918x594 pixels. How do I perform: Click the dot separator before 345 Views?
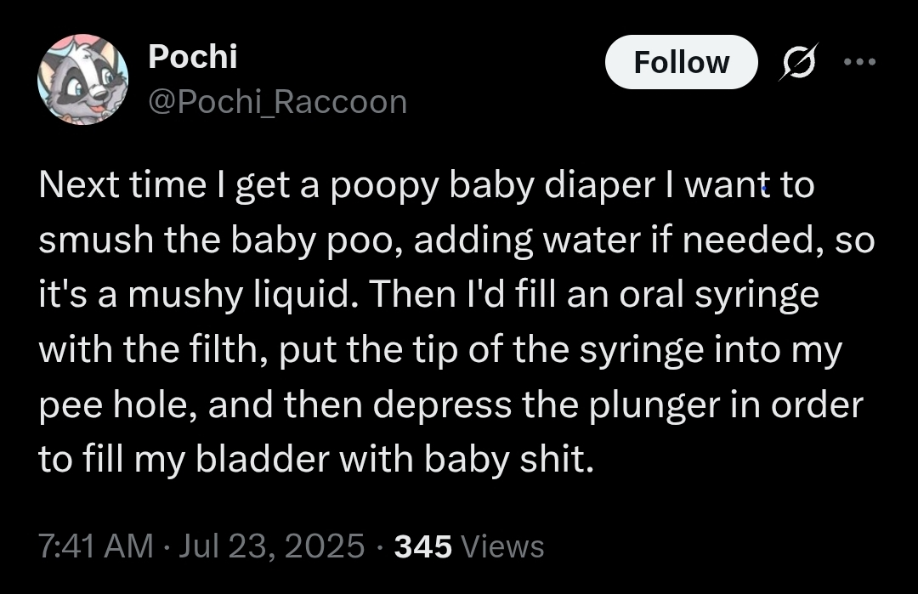tap(381, 546)
